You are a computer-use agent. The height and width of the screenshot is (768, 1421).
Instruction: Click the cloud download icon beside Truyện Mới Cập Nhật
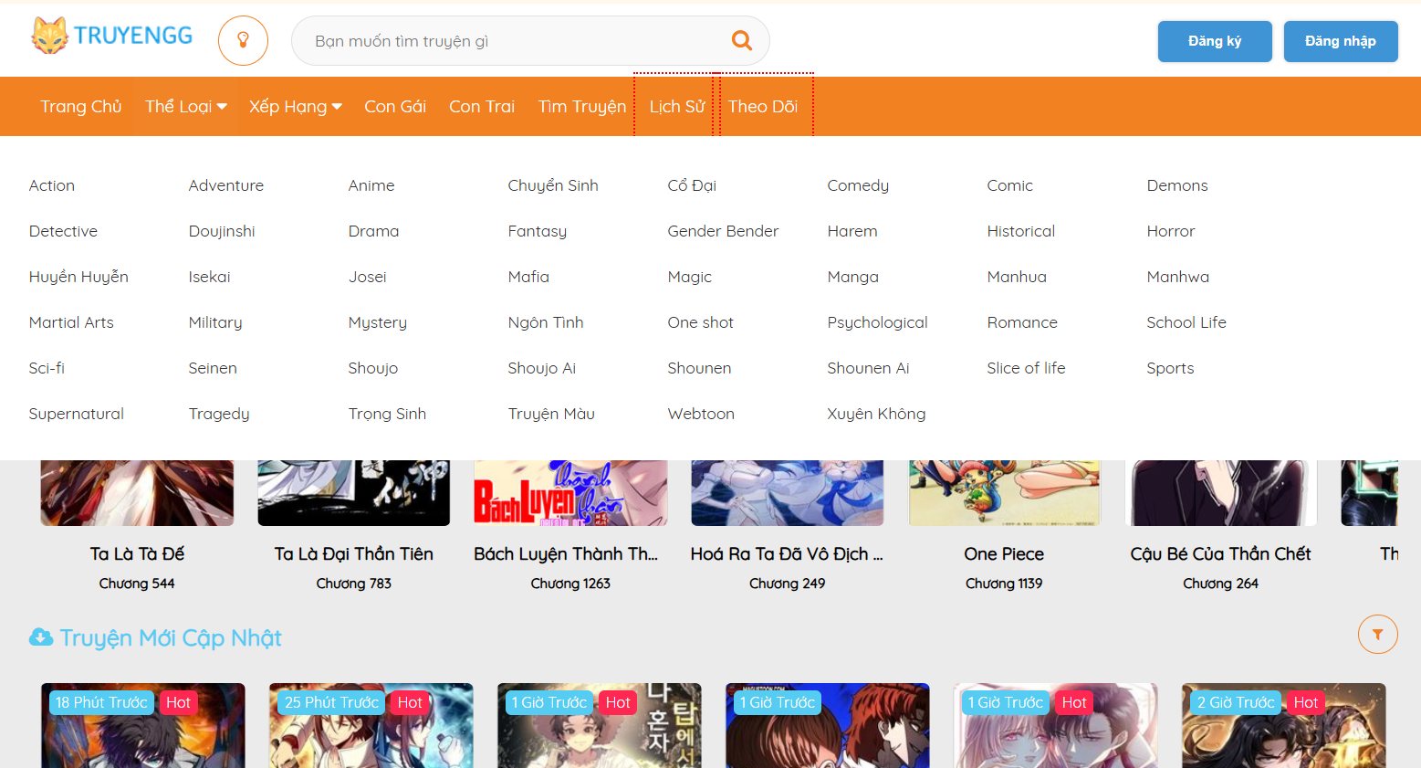(41, 637)
